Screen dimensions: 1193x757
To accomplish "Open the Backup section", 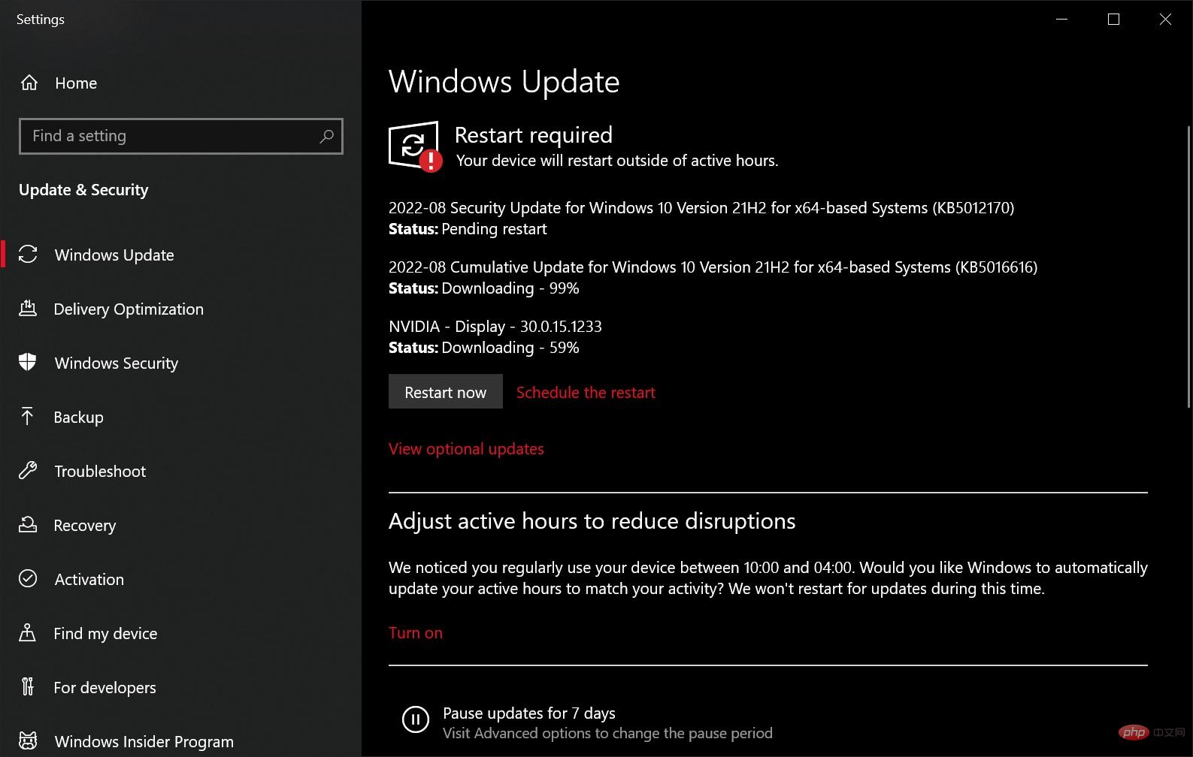I will pos(79,418).
